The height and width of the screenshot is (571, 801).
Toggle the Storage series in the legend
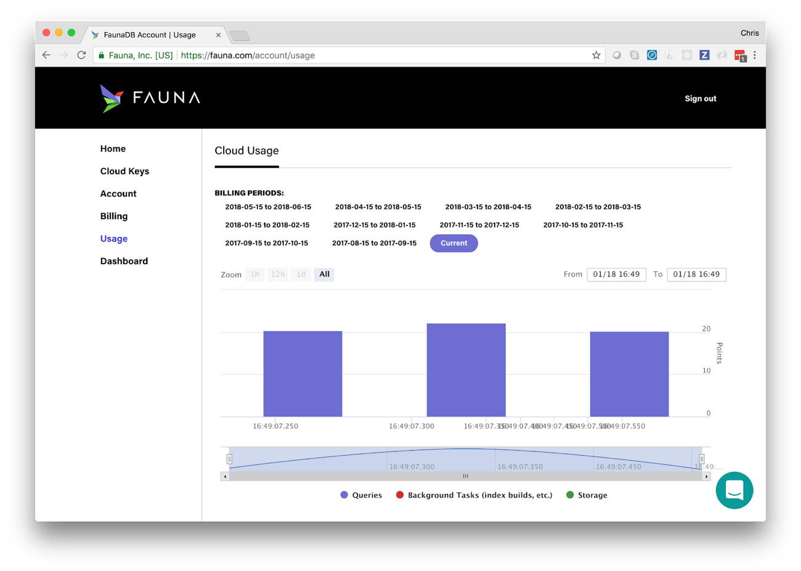point(587,495)
